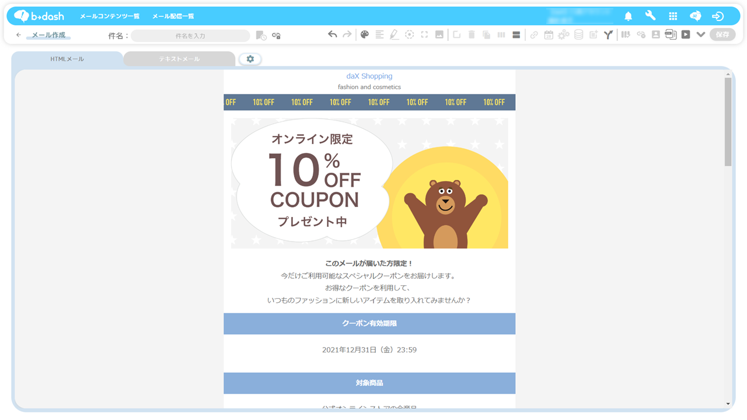The image size is (747, 420).
Task: Open メール配信一覧 menu
Action: click(173, 16)
